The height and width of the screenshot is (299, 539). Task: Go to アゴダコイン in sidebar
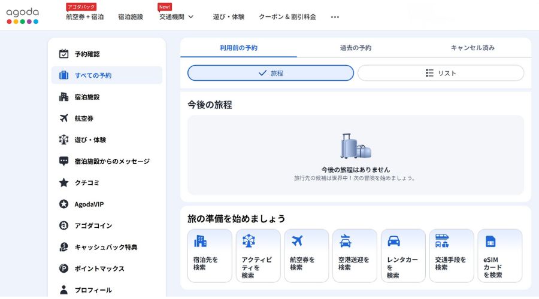click(107, 225)
